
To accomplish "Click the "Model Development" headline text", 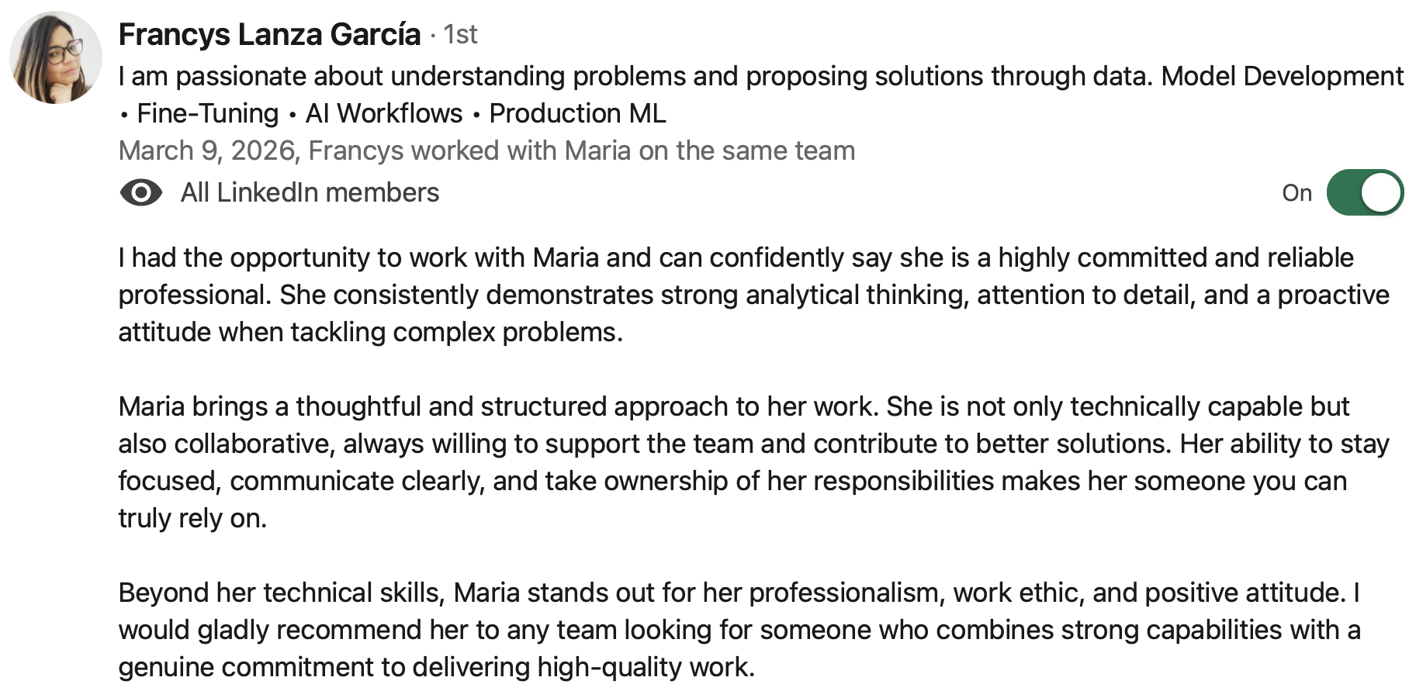I will (x=1282, y=76).
